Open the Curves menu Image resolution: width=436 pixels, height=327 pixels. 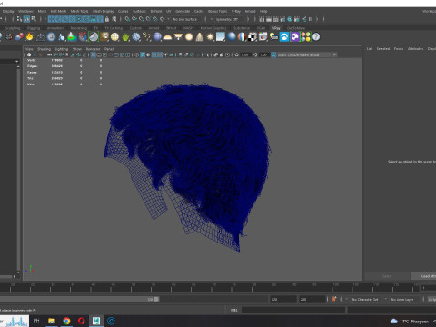tap(123, 11)
